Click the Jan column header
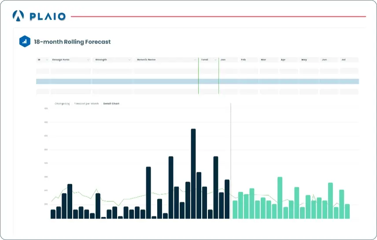This screenshot has height=240, width=377. click(x=229, y=60)
